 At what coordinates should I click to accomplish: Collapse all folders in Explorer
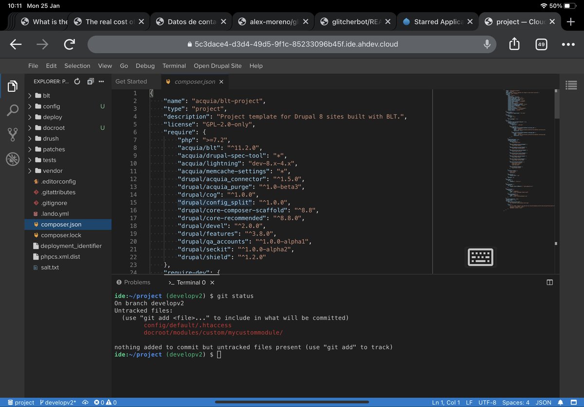point(90,82)
